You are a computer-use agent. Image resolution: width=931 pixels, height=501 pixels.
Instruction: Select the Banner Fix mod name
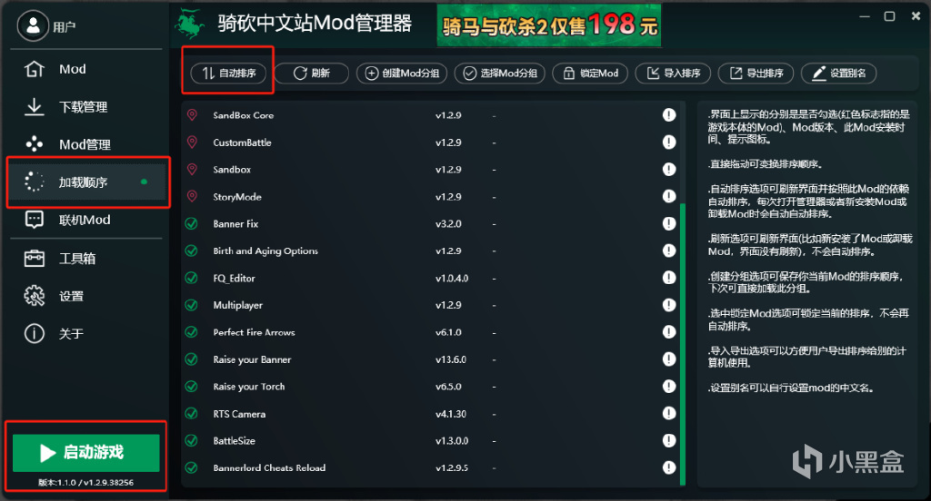(235, 223)
